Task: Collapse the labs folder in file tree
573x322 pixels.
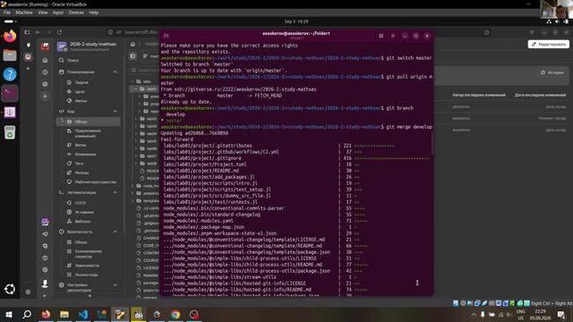Action: [133, 81]
